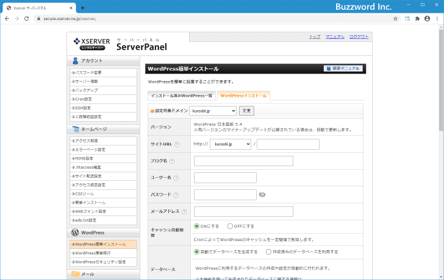Open WordPressセキュリティ設定 in sidebar
This screenshot has height=280, width=444.
pyautogui.click(x=103, y=262)
